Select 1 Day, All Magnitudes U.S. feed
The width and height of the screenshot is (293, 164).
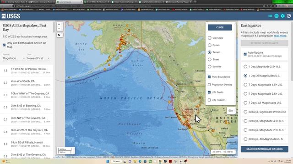tap(245, 76)
